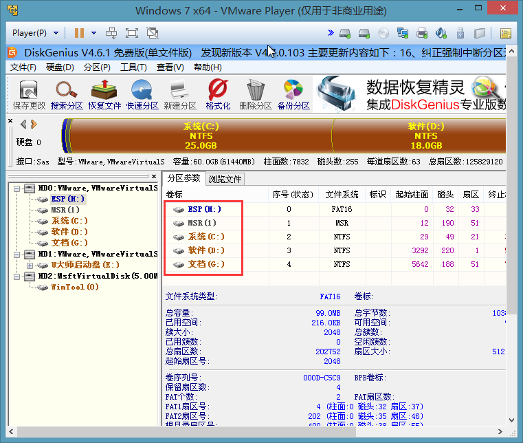523x443 pixels.
Task: Select the 格式化 format icon
Action: point(218,95)
